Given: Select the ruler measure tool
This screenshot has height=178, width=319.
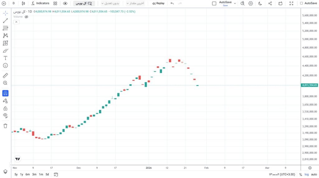Looking at the screenshot, I should 5,76.
